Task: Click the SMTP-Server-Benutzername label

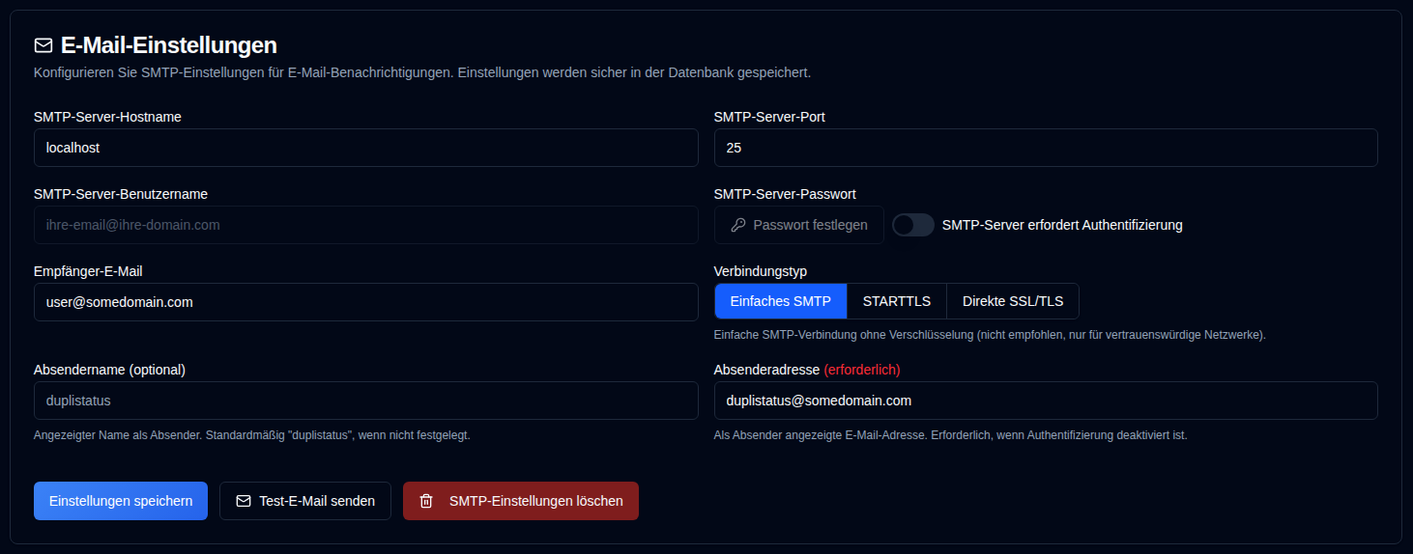Action: [x=121, y=194]
